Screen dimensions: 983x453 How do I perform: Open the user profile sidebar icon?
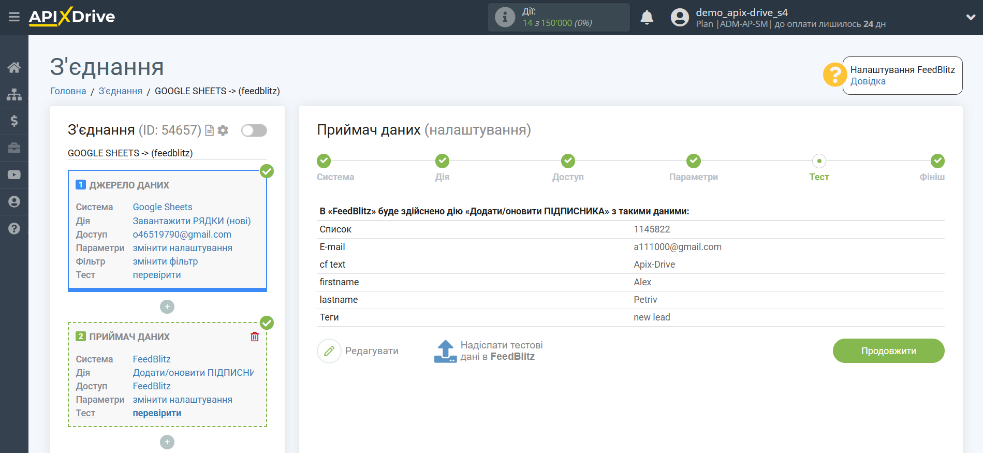(14, 201)
